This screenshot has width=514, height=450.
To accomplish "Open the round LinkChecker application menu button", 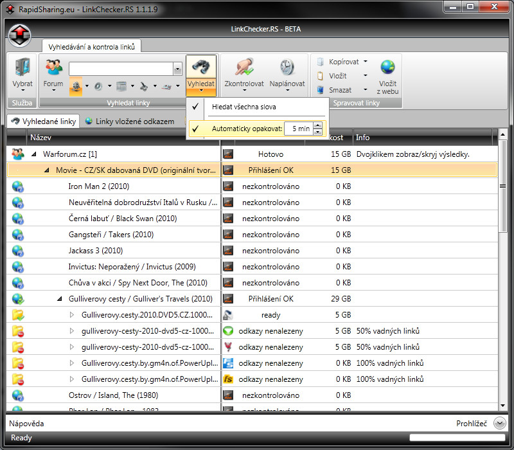I will coord(20,35).
